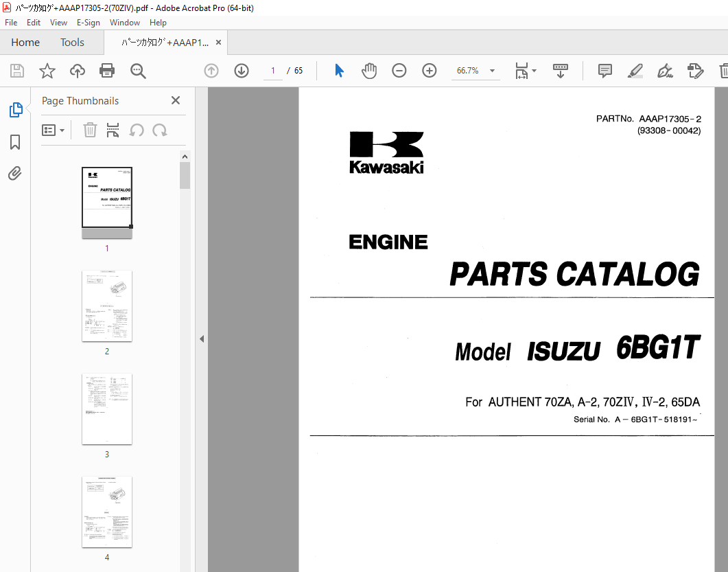
Task: Open Page Thumbnails panel icon in sidebar
Action: (x=16, y=110)
